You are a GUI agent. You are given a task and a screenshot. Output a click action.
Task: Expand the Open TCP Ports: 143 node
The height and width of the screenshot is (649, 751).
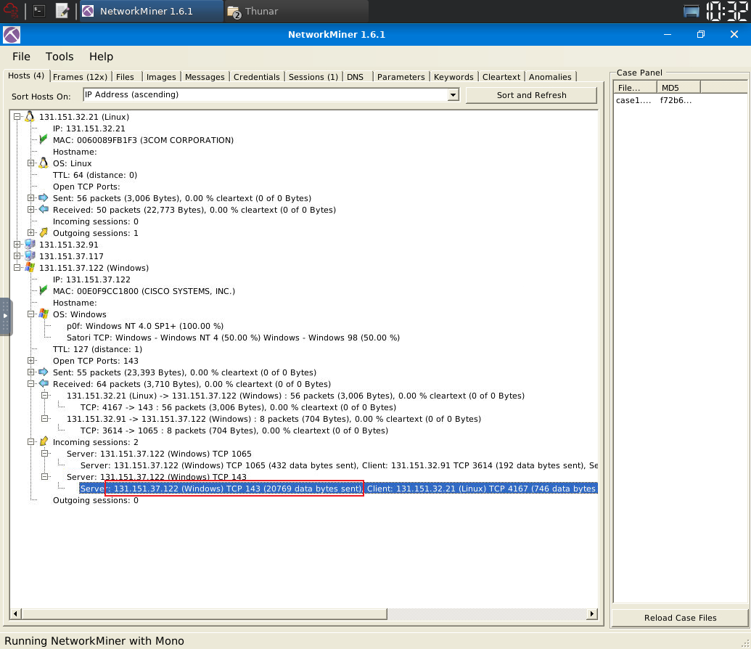pos(31,361)
